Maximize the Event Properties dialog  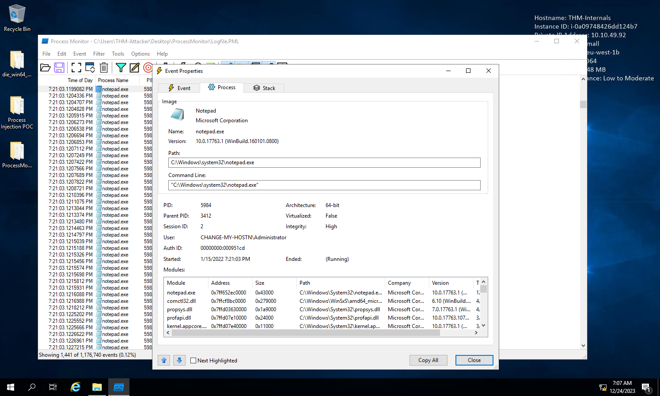(468, 71)
